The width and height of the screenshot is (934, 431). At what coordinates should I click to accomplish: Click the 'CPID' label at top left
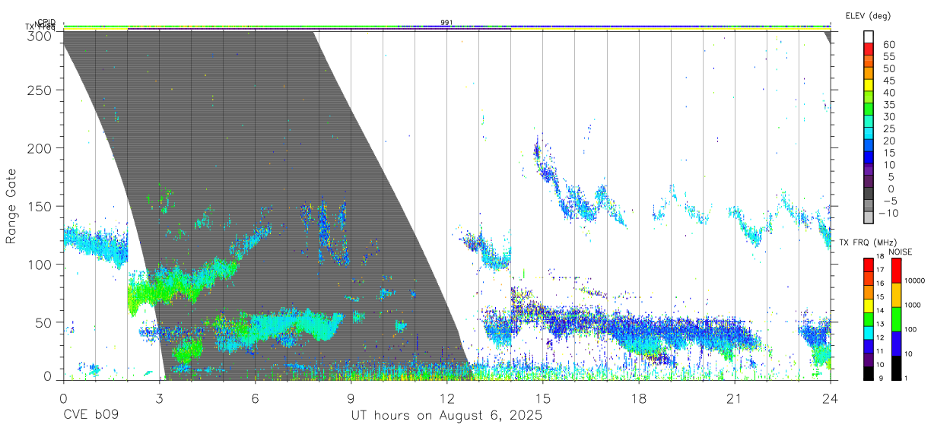pos(46,22)
